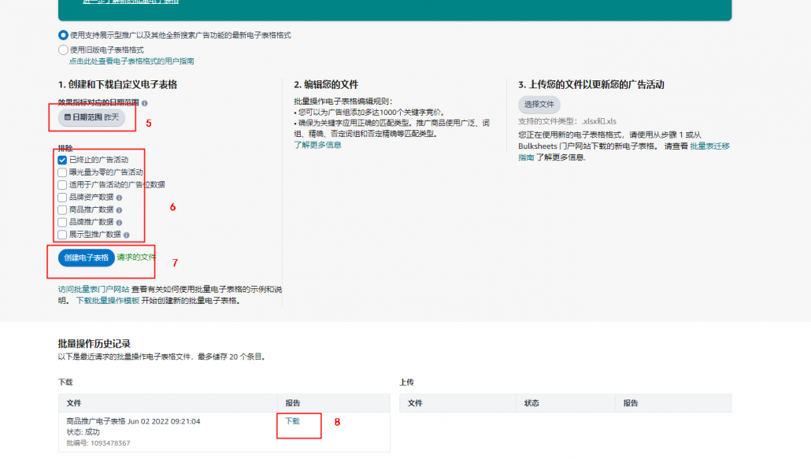The image size is (811, 459).
Task: Click the 选择文件 upload button
Action: 539,105
